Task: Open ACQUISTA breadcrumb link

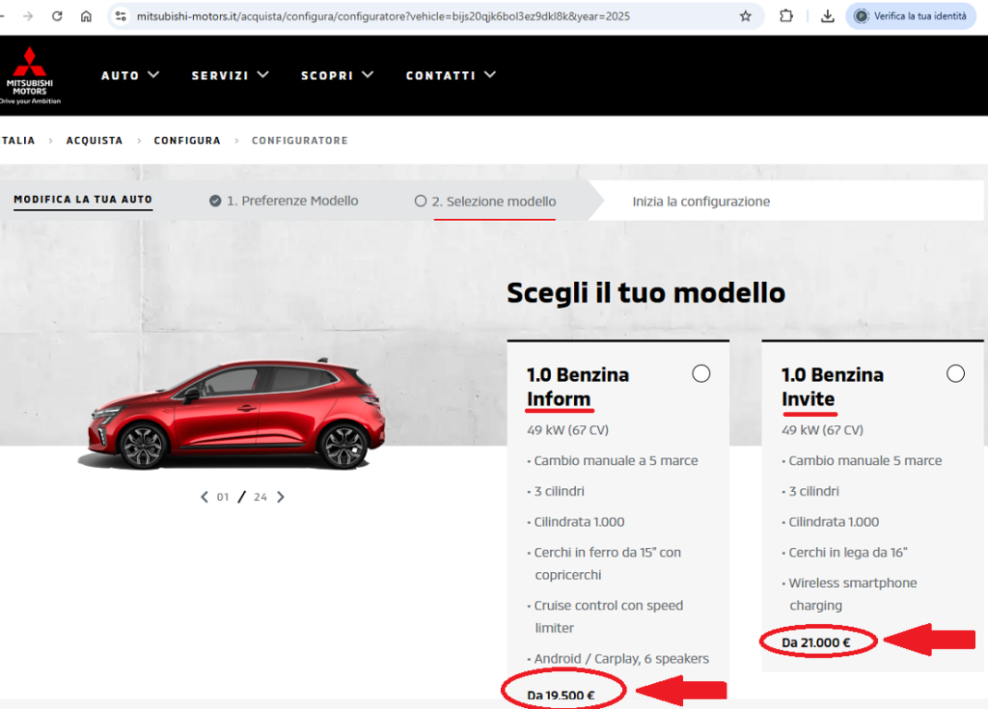Action: tap(95, 141)
